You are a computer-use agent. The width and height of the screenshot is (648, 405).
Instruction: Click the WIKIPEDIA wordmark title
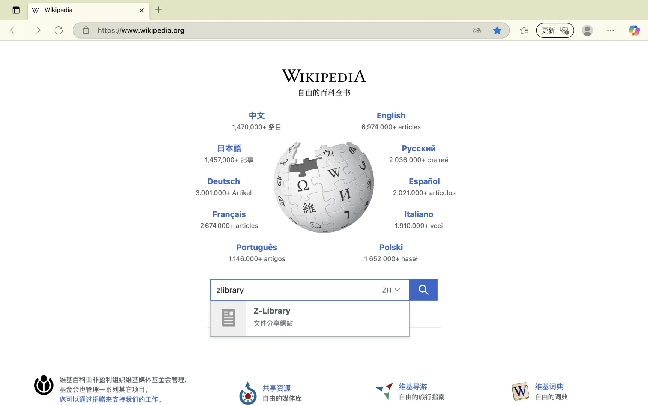tap(324, 76)
